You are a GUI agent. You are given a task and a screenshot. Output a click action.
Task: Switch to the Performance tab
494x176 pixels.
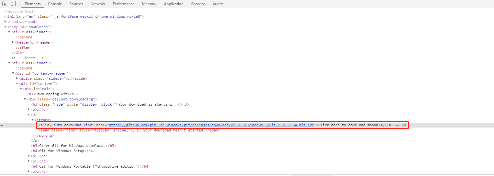click(x=124, y=4)
